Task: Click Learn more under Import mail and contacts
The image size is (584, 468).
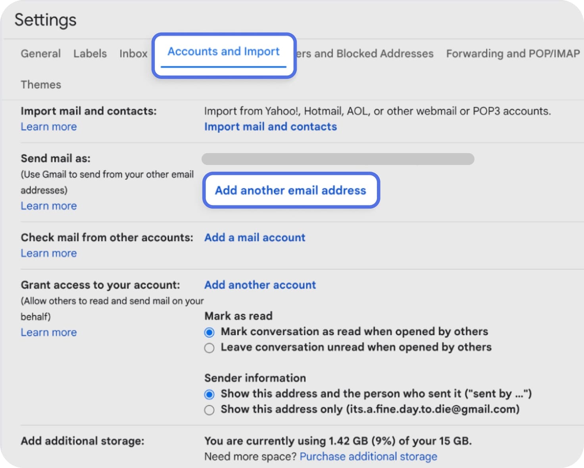Action: [48, 127]
